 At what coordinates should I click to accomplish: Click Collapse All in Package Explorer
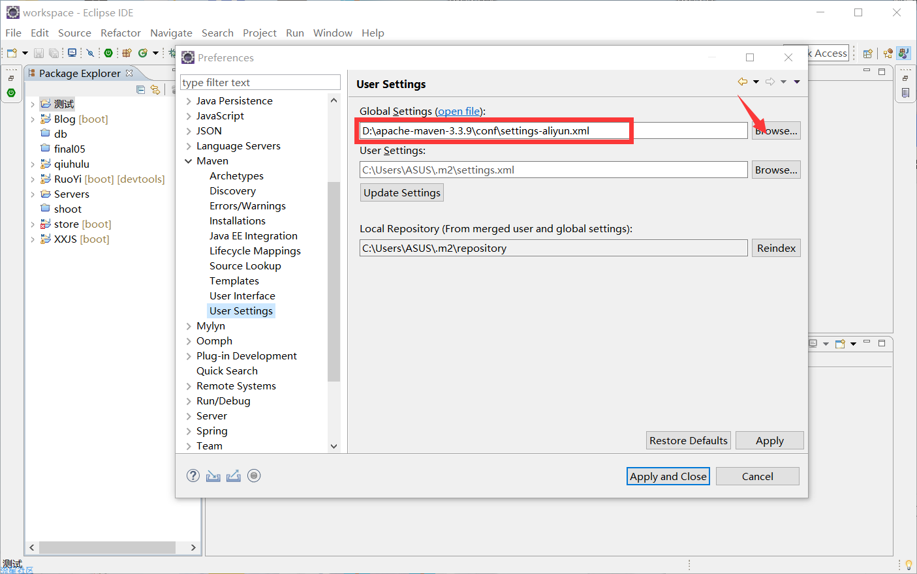click(x=140, y=89)
